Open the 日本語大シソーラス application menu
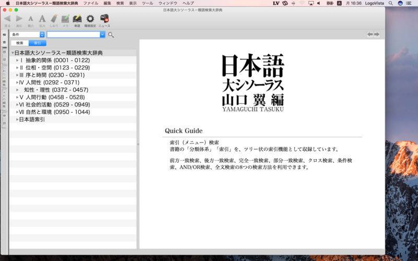This screenshot has height=261, width=418. tap(47, 3)
